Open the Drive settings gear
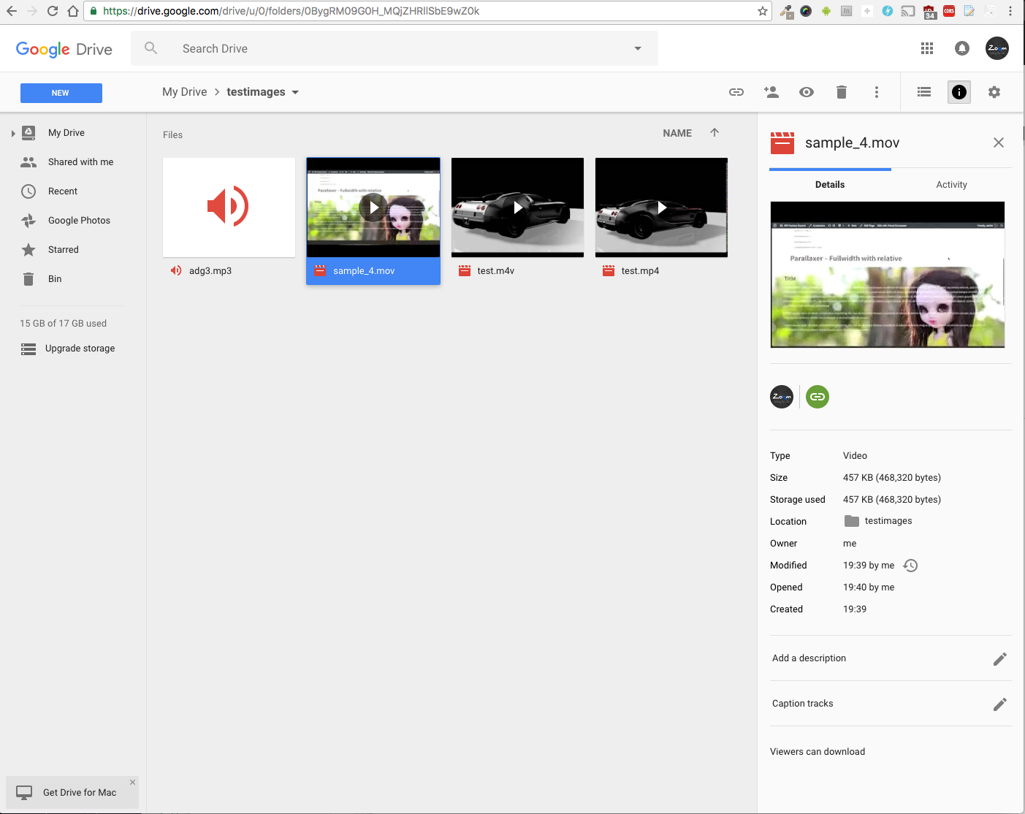 pyautogui.click(x=994, y=92)
